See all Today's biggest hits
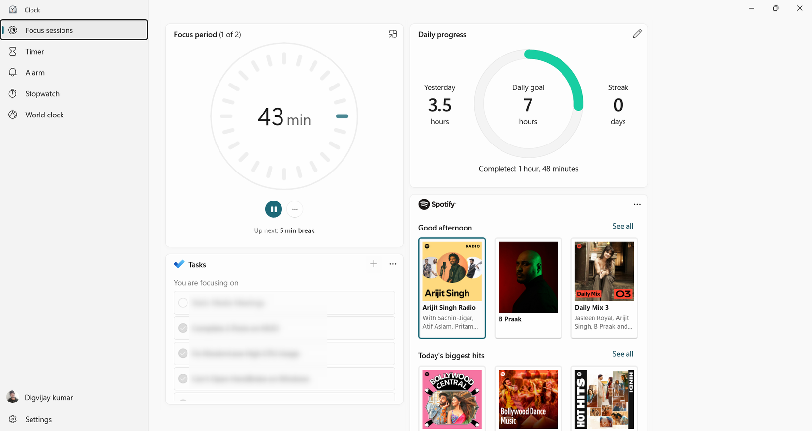 623,354
